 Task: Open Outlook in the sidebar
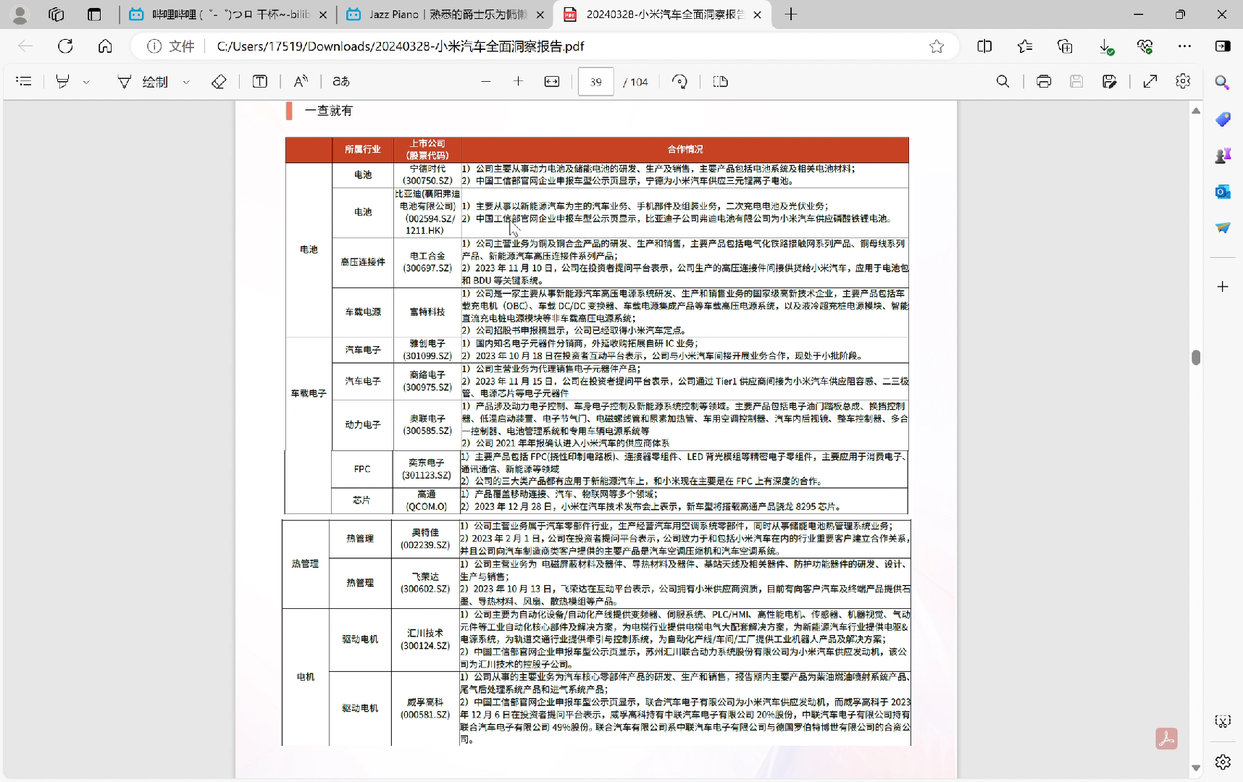tap(1223, 191)
